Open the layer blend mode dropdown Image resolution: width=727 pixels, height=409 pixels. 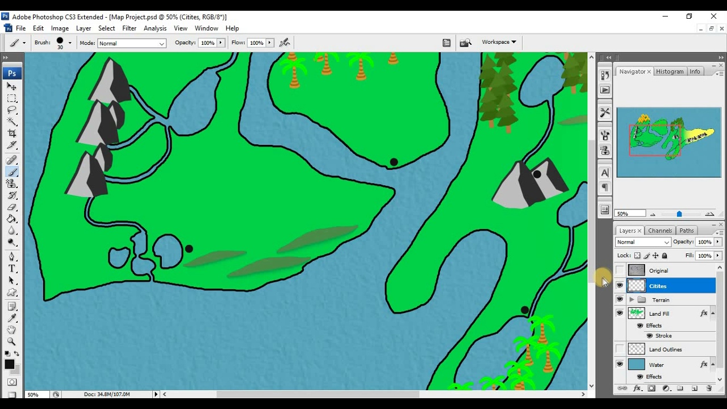click(x=643, y=242)
